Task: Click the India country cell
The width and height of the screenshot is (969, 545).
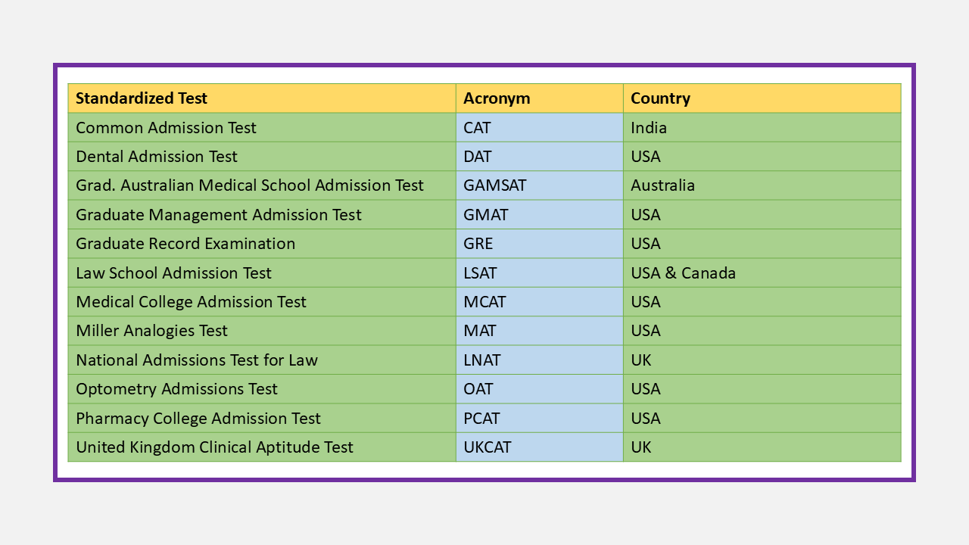Action: click(762, 127)
